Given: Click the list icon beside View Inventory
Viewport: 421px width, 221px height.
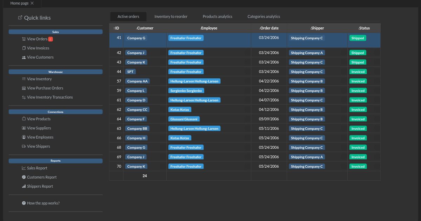Looking at the screenshot, I should click(x=24, y=79).
